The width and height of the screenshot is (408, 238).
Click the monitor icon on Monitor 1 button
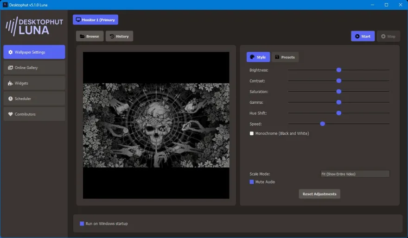click(78, 20)
